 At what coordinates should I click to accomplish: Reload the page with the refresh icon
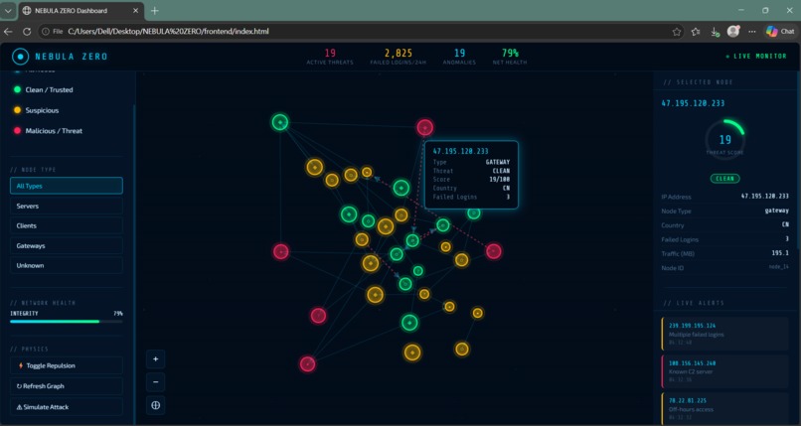click(27, 32)
